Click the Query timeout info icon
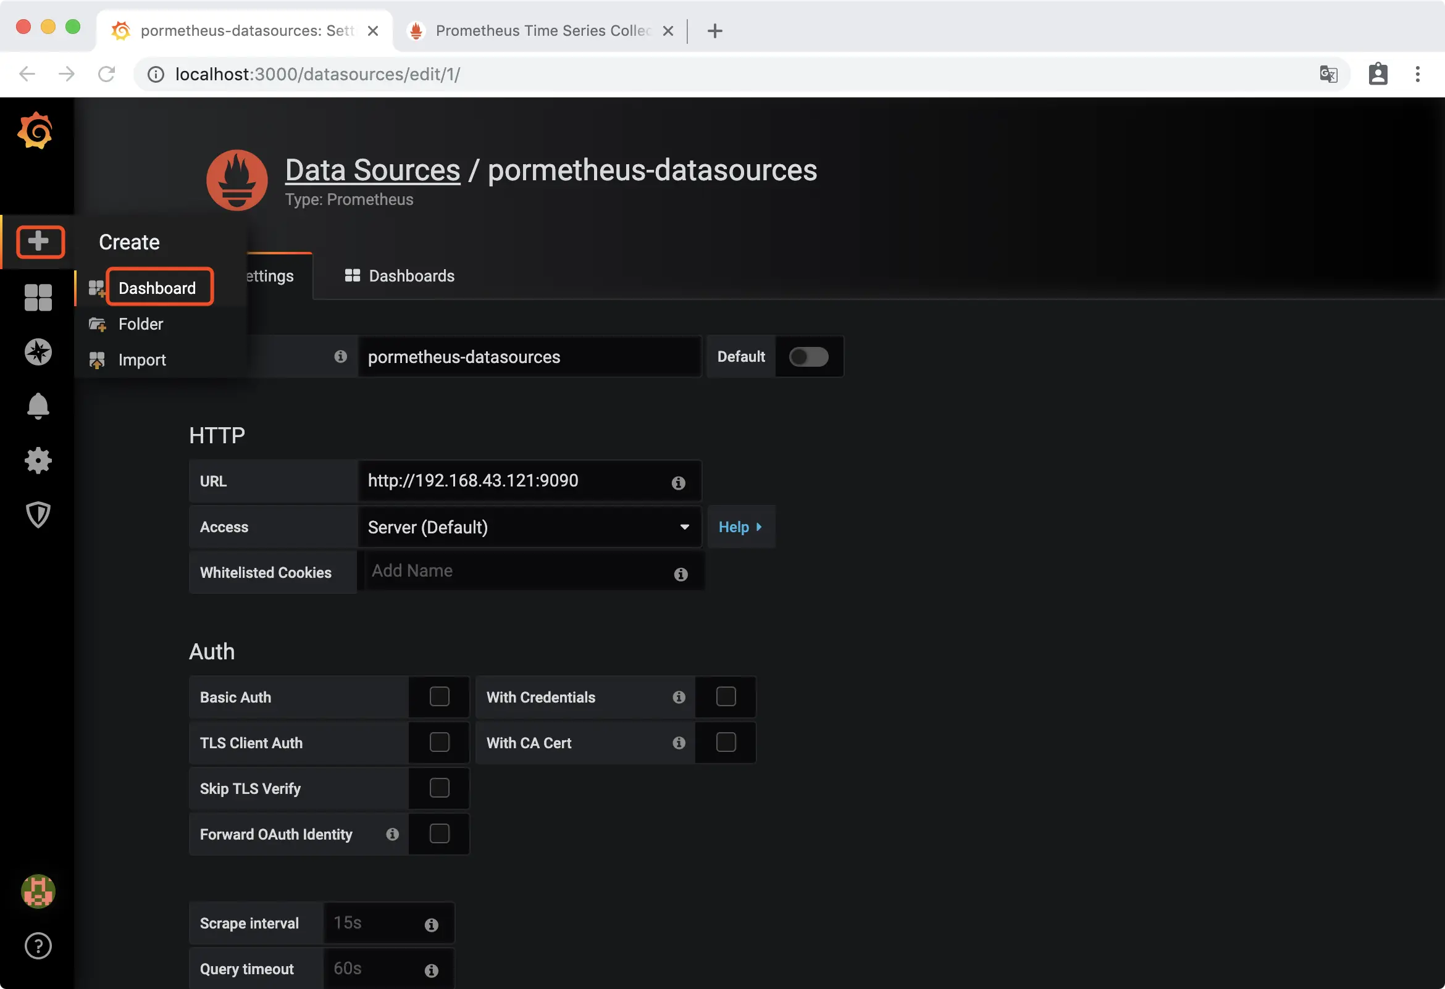The height and width of the screenshot is (989, 1445). (432, 970)
